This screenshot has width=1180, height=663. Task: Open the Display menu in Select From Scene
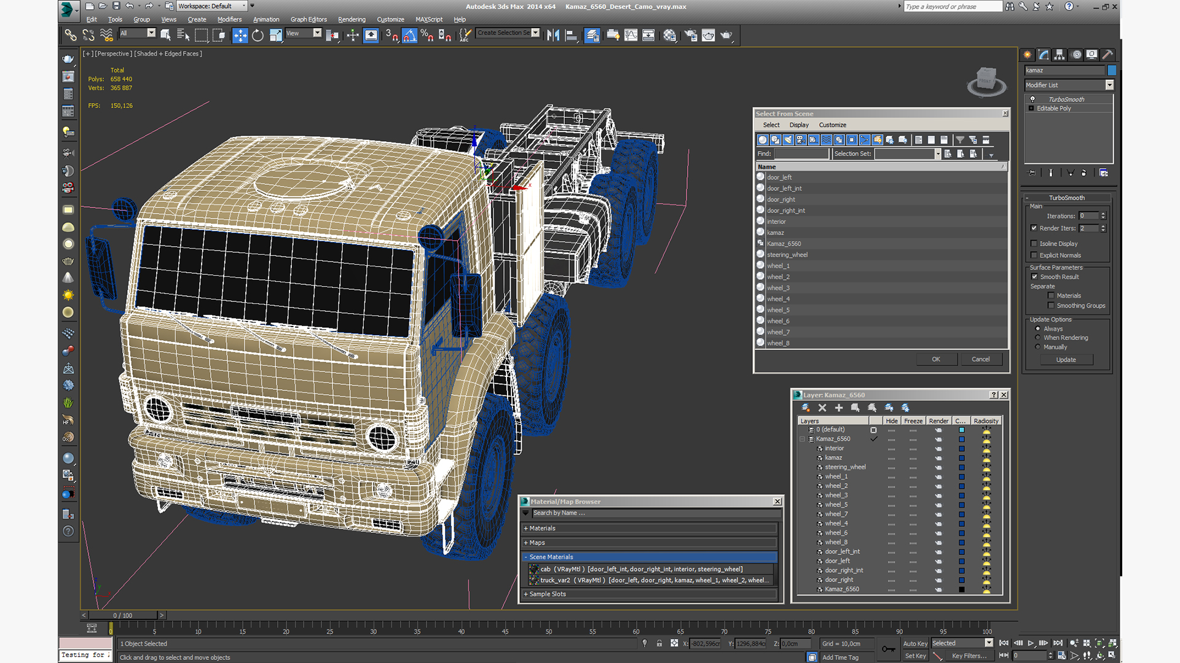(x=799, y=125)
